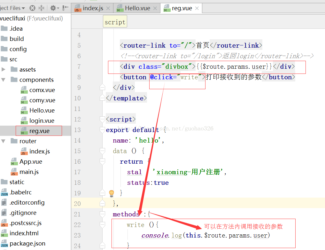This screenshot has height=250, width=325.
Task: Click the collapse all icon in project toolbar
Action: coord(42,8)
